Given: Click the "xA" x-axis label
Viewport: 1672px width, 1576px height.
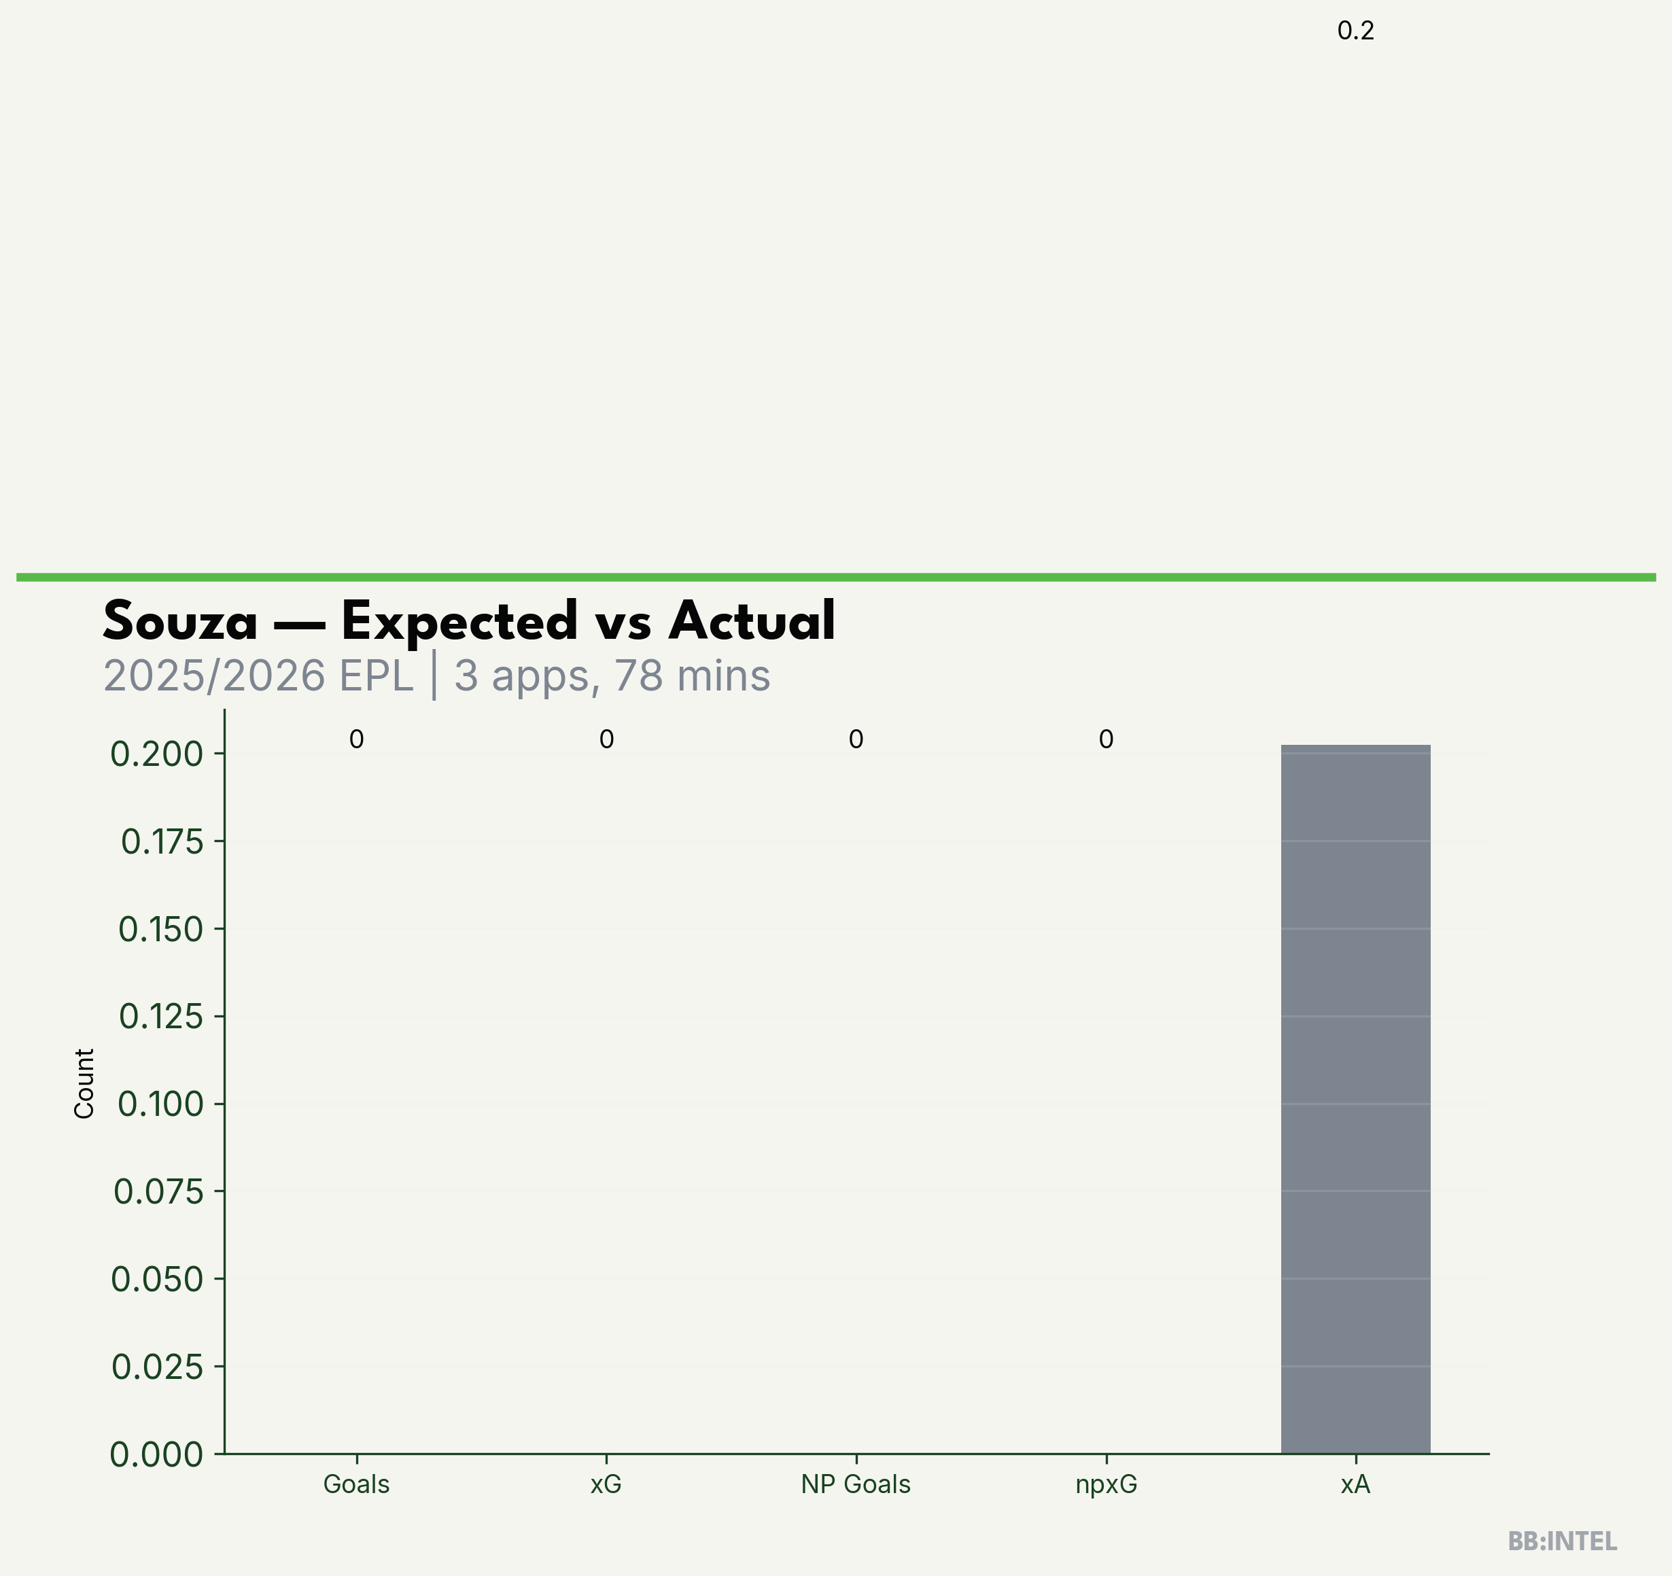Looking at the screenshot, I should (x=1355, y=1484).
